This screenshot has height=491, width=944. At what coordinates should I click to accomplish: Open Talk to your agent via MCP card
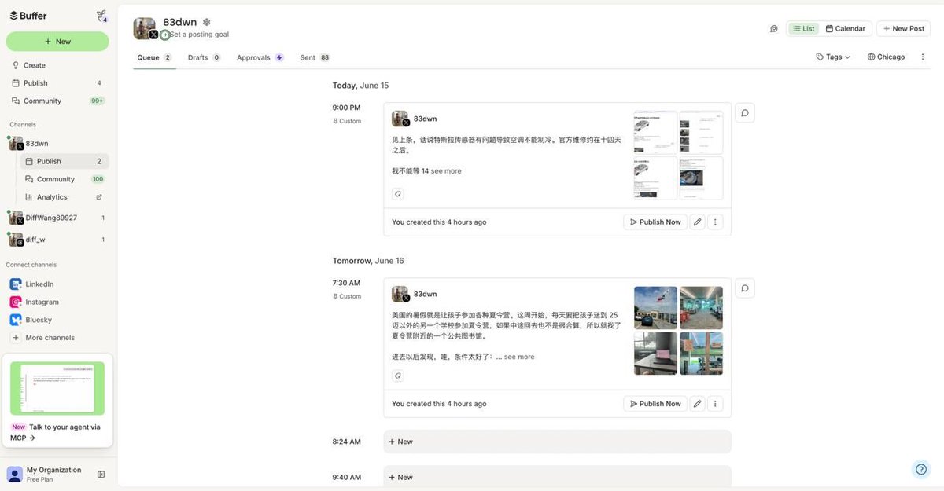tap(57, 401)
